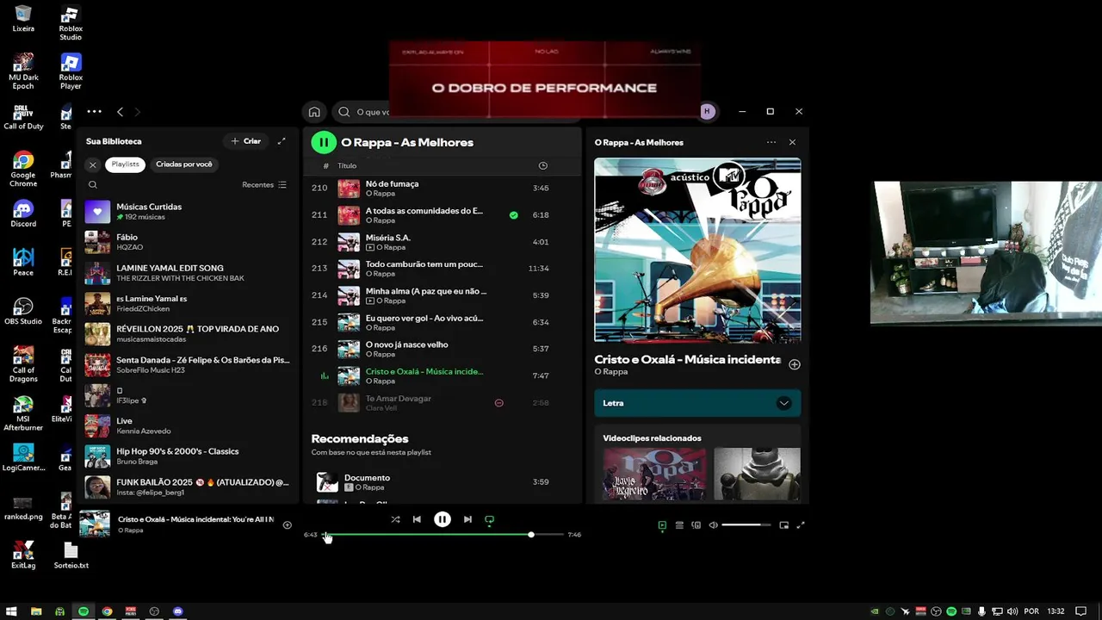1102x620 pixels.
Task: Open the Live playlist by Kennia Azevedo
Action: click(188, 426)
